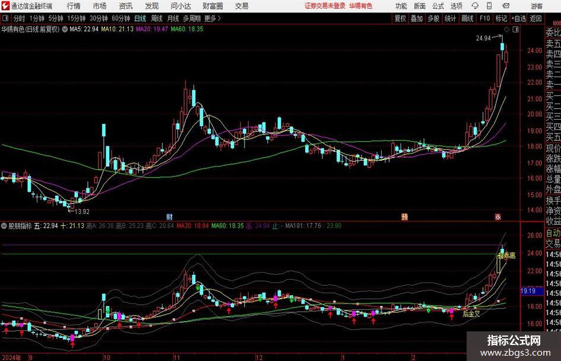The height and width of the screenshot is (361, 561).
Task: Open the 选项 menu
Action: pyautogui.click(x=456, y=6)
